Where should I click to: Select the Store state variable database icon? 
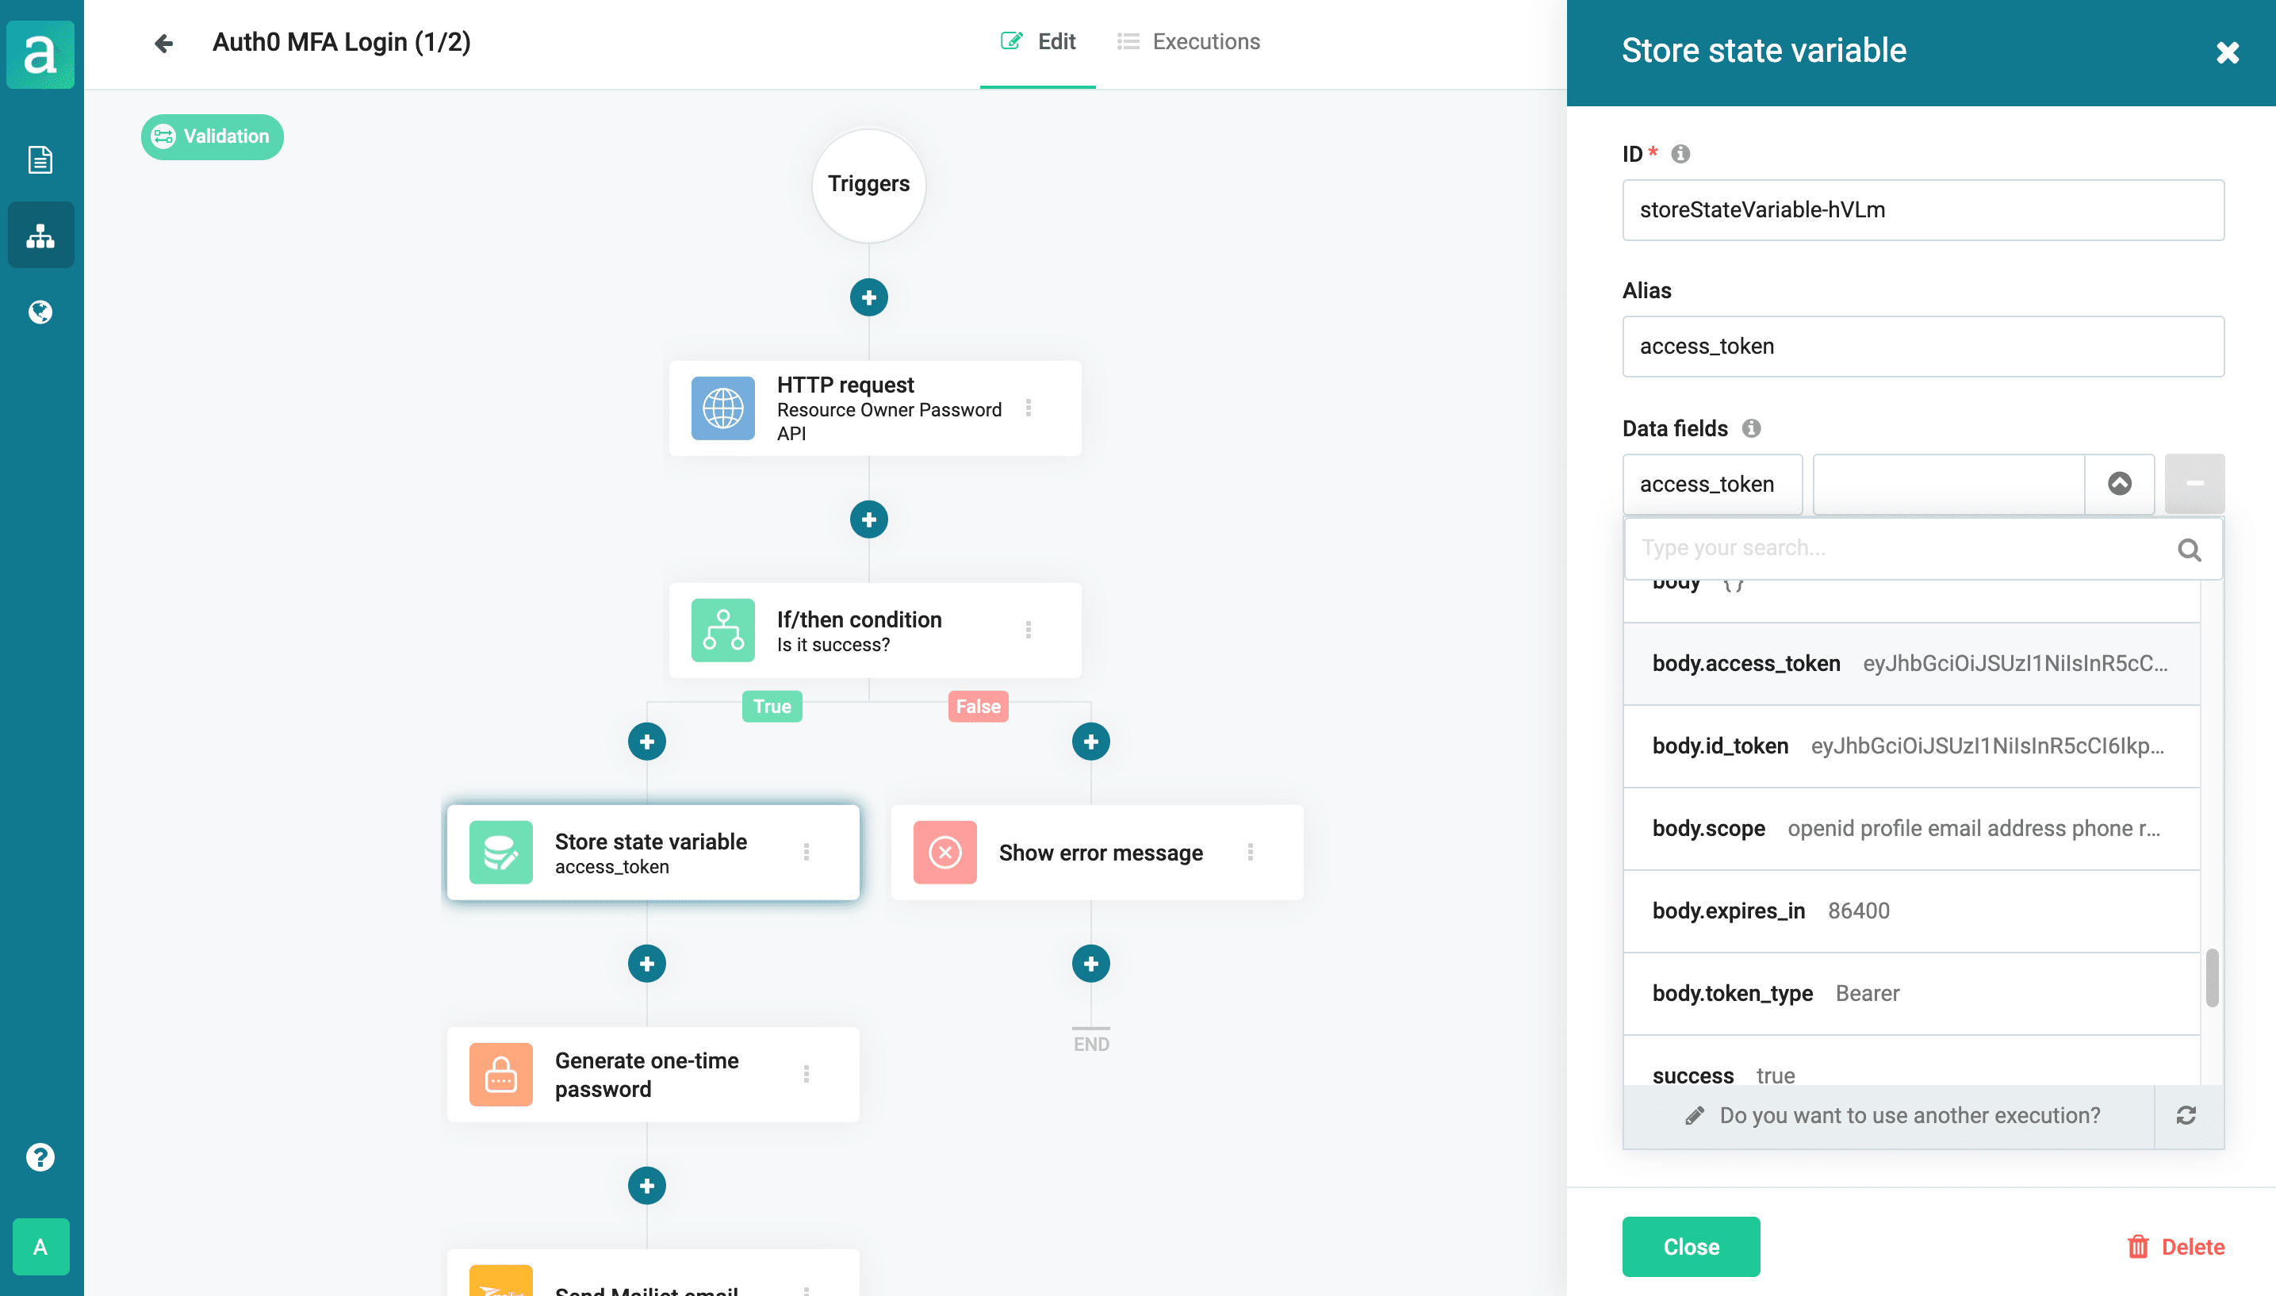tap(501, 853)
